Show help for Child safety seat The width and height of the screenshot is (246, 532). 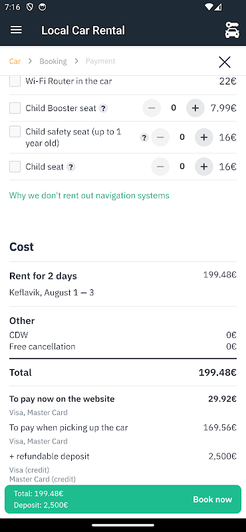pyautogui.click(x=144, y=138)
